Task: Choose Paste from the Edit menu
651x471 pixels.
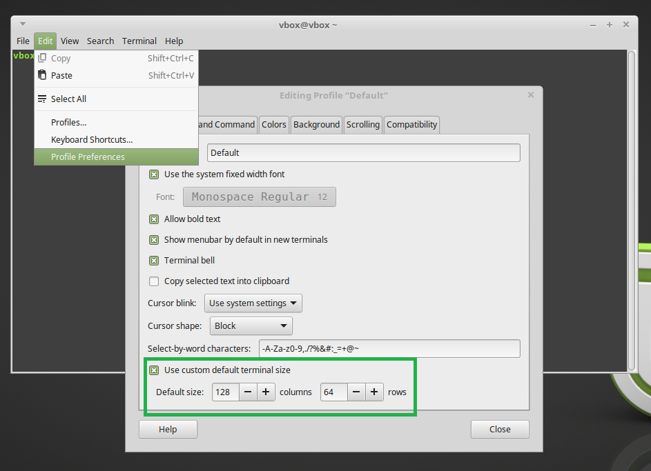Action: [116, 75]
